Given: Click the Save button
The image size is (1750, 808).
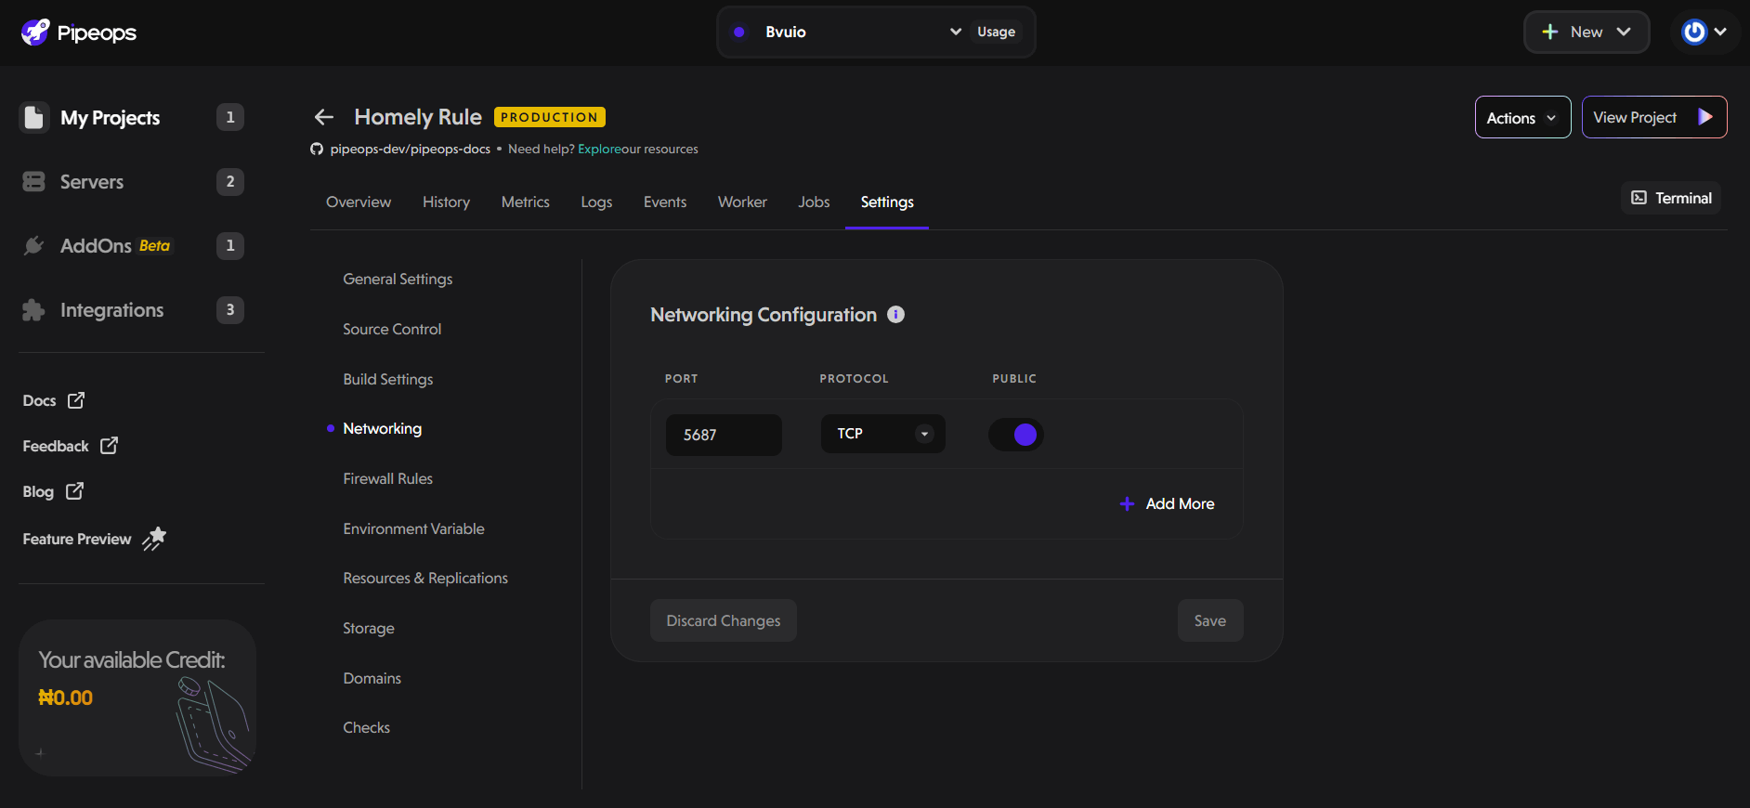Looking at the screenshot, I should point(1210,620).
